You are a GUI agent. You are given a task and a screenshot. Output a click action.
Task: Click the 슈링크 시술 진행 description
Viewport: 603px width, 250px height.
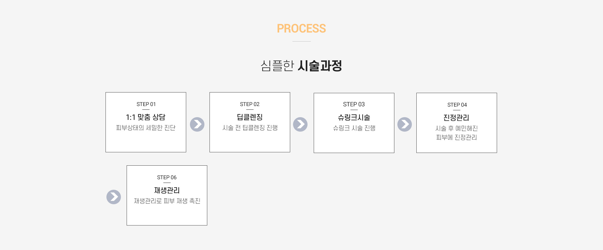pyautogui.click(x=354, y=128)
